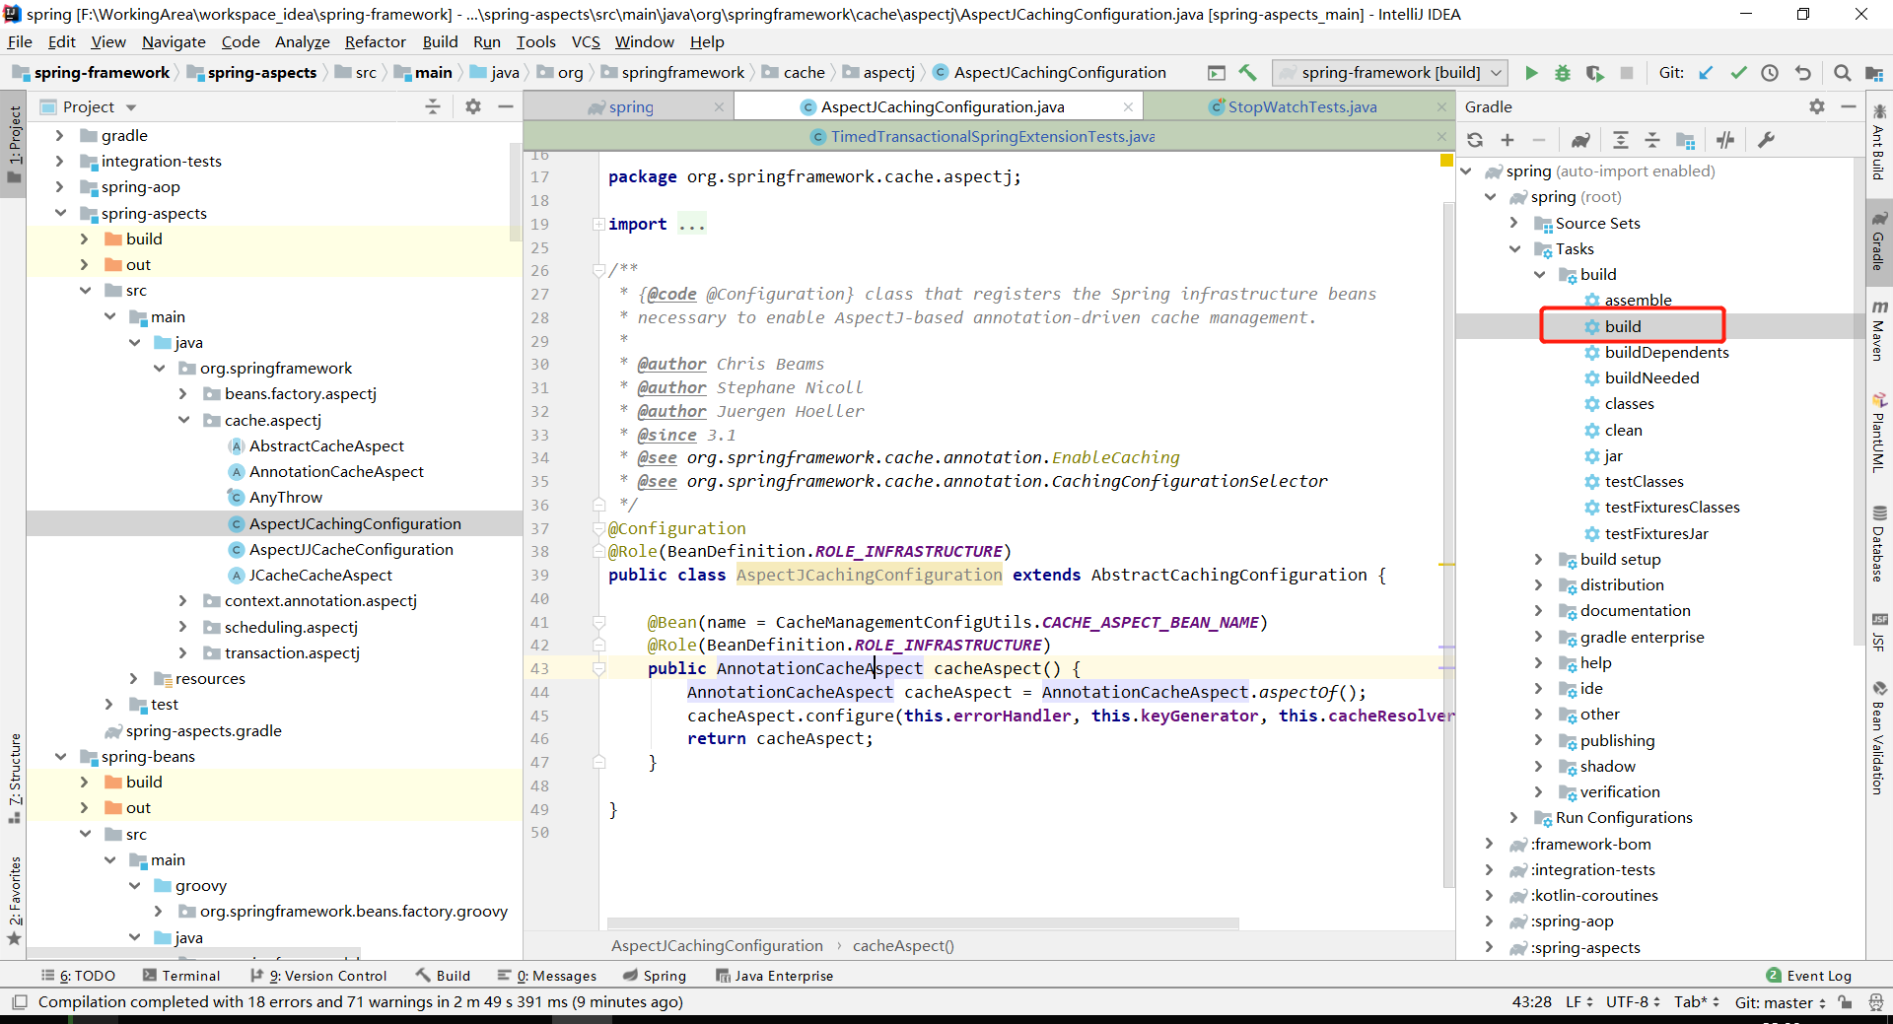1893x1024 pixels.
Task: Update project from Git blue arrow
Action: pos(1707,73)
